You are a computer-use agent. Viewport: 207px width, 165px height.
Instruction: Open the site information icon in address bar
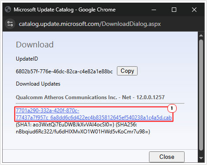(10, 24)
